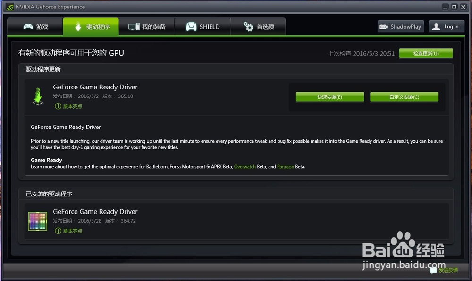This screenshot has height=281, width=472.
Task: Click the info icon by version 365.10 highlights
Action: click(58, 106)
